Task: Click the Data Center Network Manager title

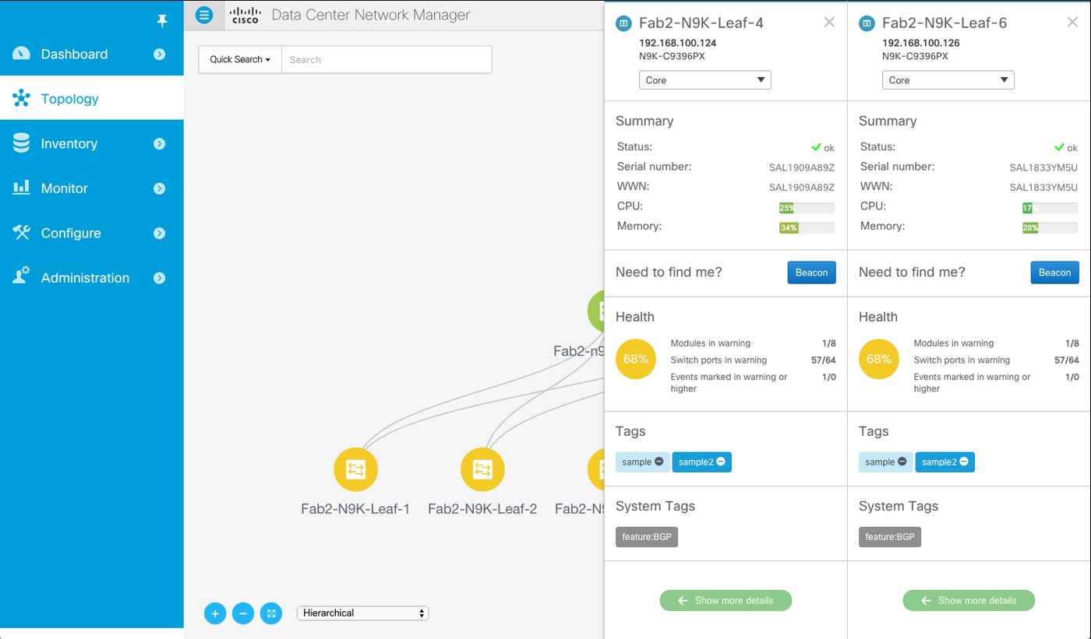Action: 371,15
